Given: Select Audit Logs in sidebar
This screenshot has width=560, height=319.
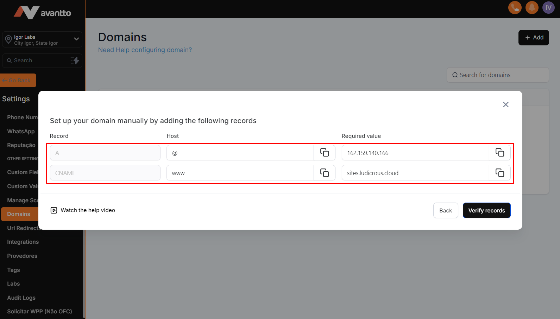Looking at the screenshot, I should (x=21, y=298).
